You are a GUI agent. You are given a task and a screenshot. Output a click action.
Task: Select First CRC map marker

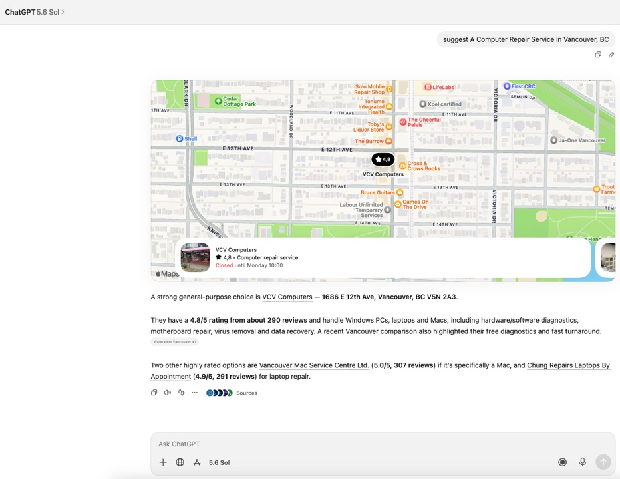tap(507, 86)
